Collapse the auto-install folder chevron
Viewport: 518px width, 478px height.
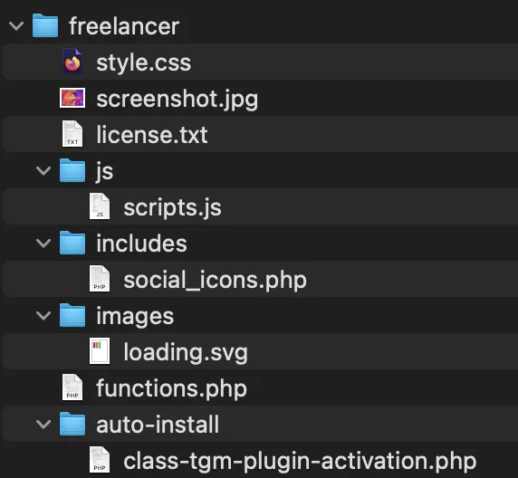tap(43, 425)
